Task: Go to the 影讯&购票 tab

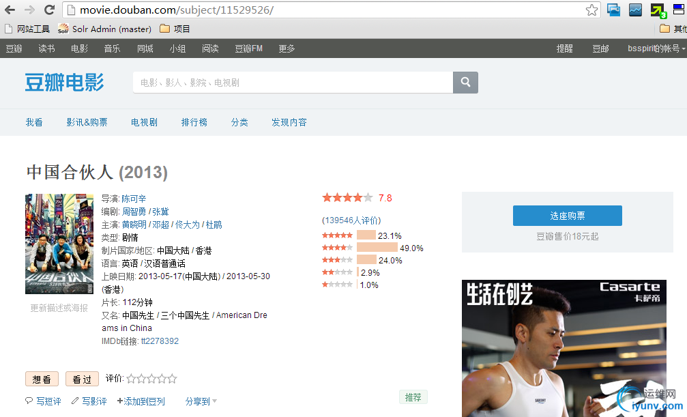Action: [87, 122]
